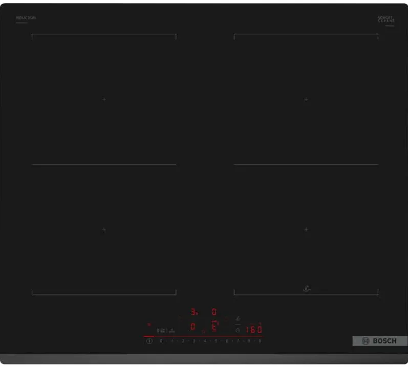The height and width of the screenshot is (367, 408).
Task: Set power level 6 on the slider scale
Action: click(227, 341)
